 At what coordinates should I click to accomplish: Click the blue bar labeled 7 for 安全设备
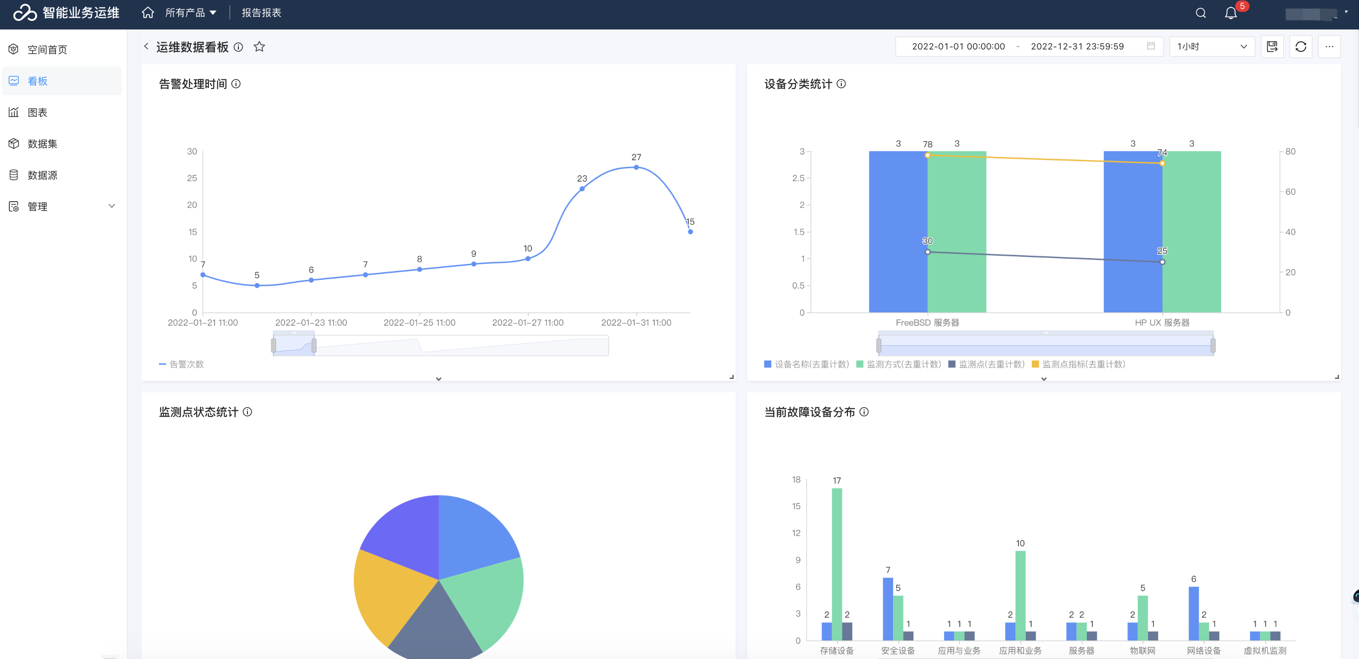[x=888, y=609]
